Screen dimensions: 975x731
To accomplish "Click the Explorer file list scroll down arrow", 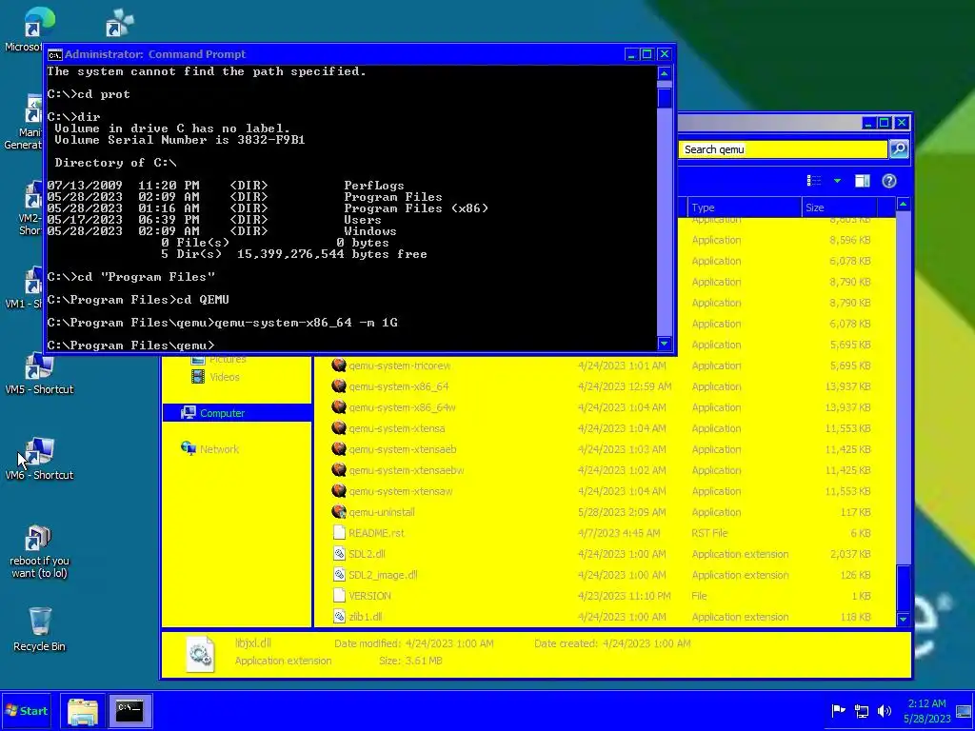I will click(903, 619).
